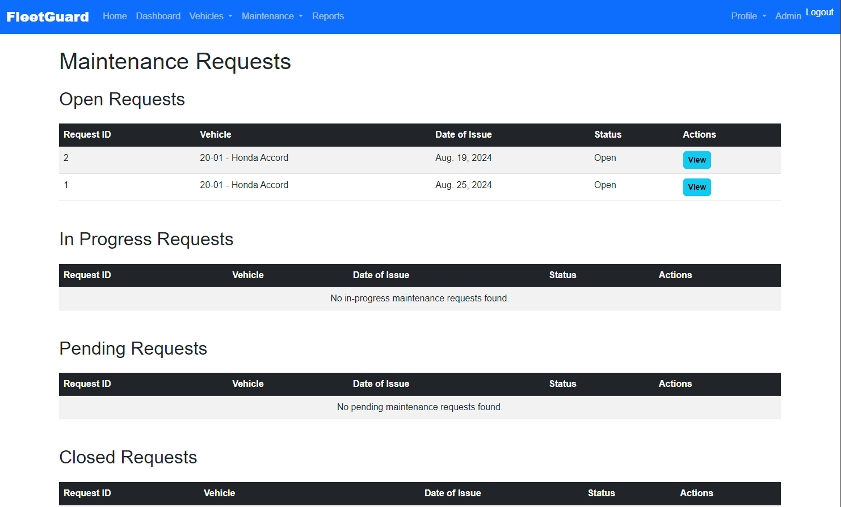Click the Logout link
841x507 pixels.
(x=819, y=12)
